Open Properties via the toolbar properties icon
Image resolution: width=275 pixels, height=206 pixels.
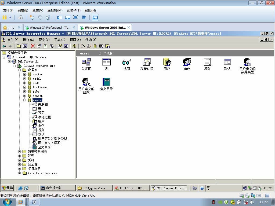39,46
